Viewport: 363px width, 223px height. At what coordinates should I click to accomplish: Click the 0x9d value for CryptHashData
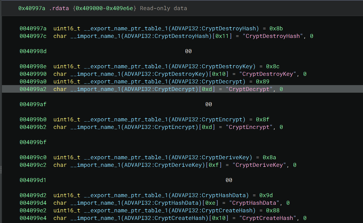tap(266, 195)
